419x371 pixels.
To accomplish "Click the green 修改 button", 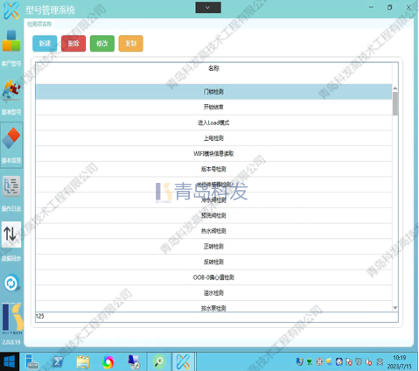I will click(102, 44).
